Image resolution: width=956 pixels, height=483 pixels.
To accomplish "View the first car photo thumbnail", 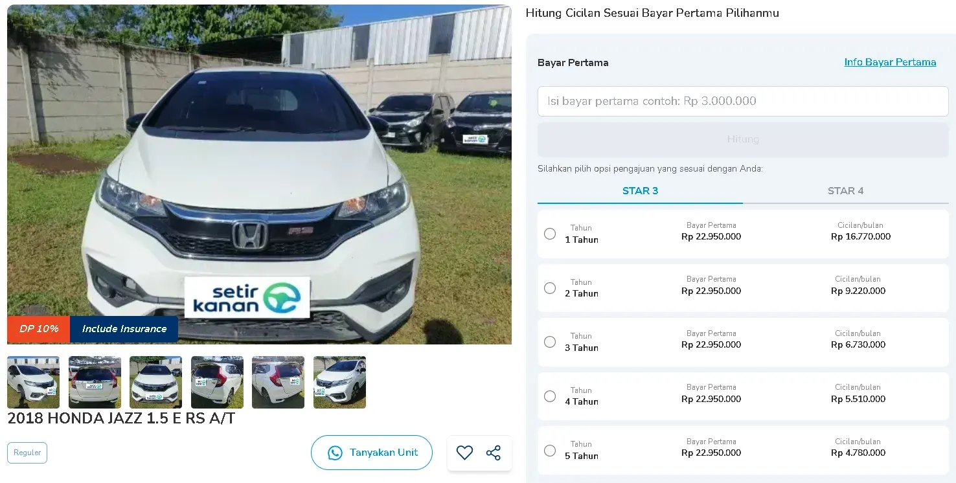I will pyautogui.click(x=33, y=382).
